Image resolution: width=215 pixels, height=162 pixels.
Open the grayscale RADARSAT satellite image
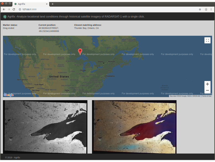(45, 127)
